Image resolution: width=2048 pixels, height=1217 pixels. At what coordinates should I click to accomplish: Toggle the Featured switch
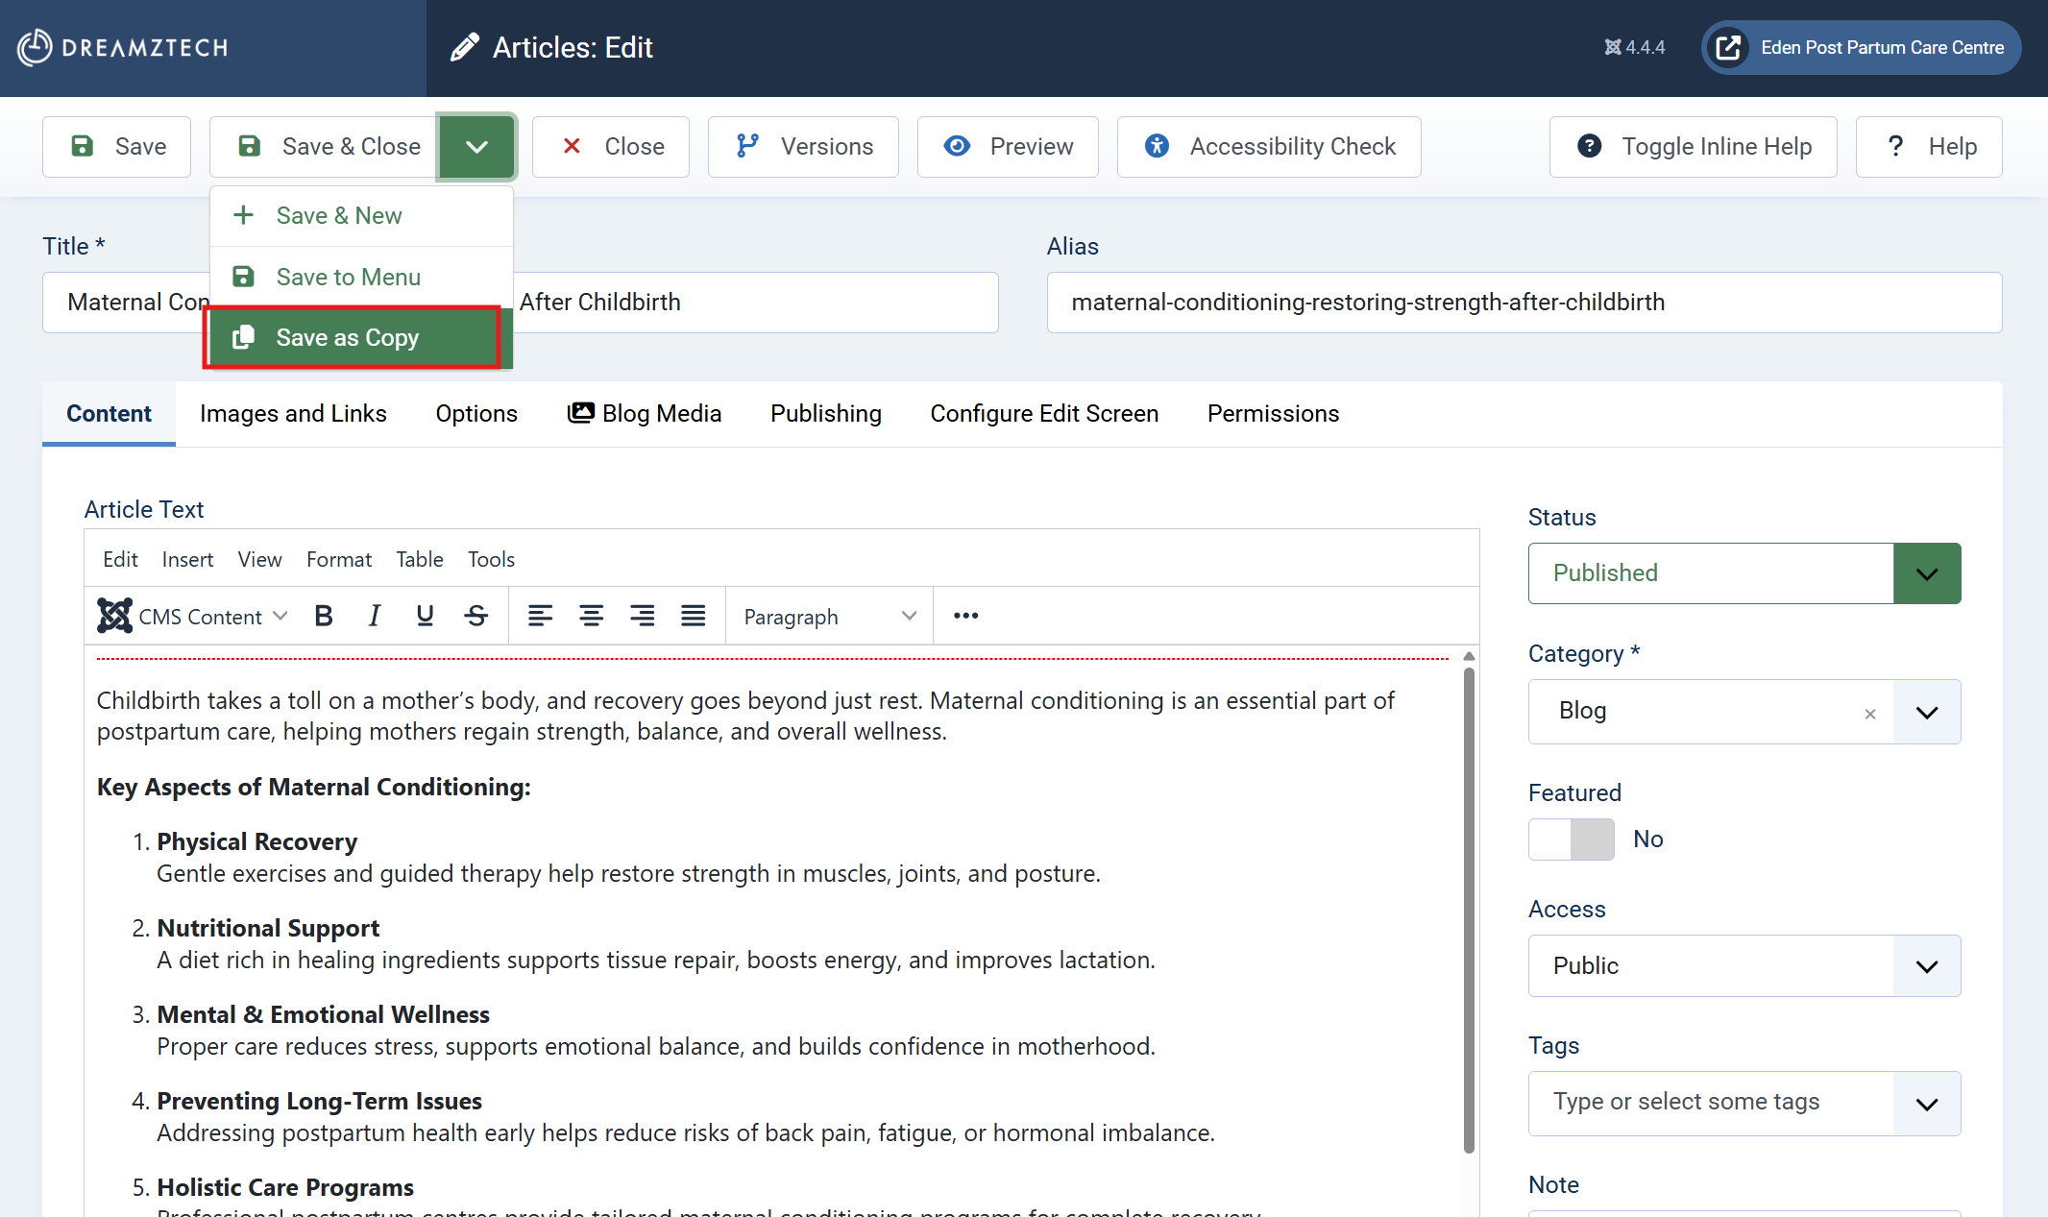coord(1572,839)
